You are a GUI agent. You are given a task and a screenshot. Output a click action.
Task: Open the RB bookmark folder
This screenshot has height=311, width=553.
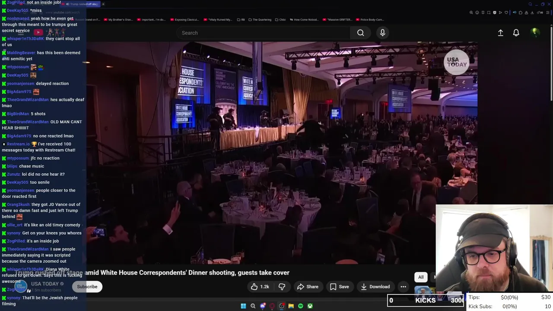[x=241, y=19]
